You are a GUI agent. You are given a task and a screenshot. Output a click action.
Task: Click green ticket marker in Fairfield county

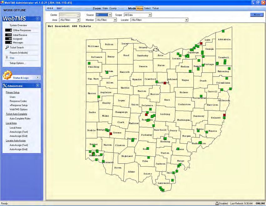click(x=153, y=126)
